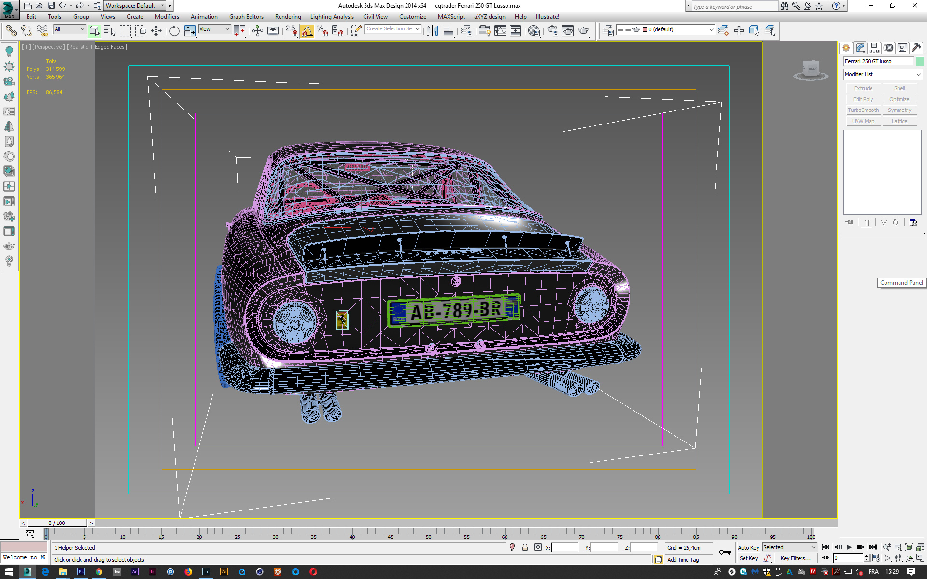Open the Selected key filter dropdown
The height and width of the screenshot is (579, 927).
pos(789,547)
